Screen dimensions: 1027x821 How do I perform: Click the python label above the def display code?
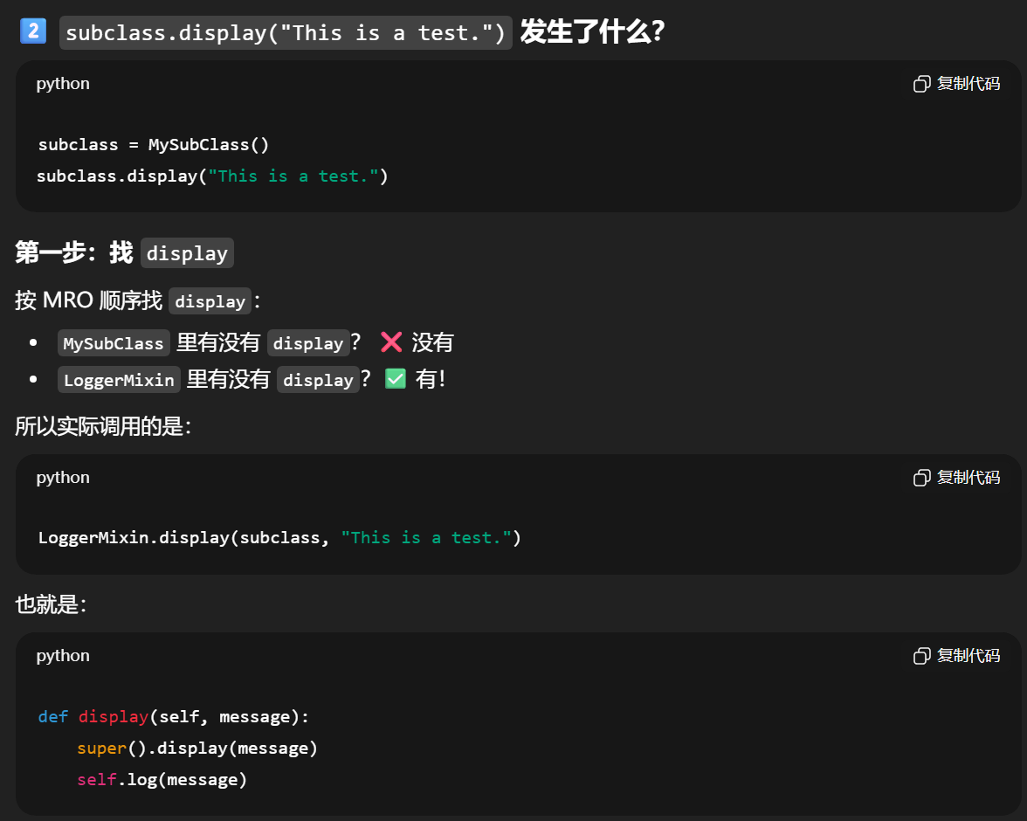[x=63, y=656]
